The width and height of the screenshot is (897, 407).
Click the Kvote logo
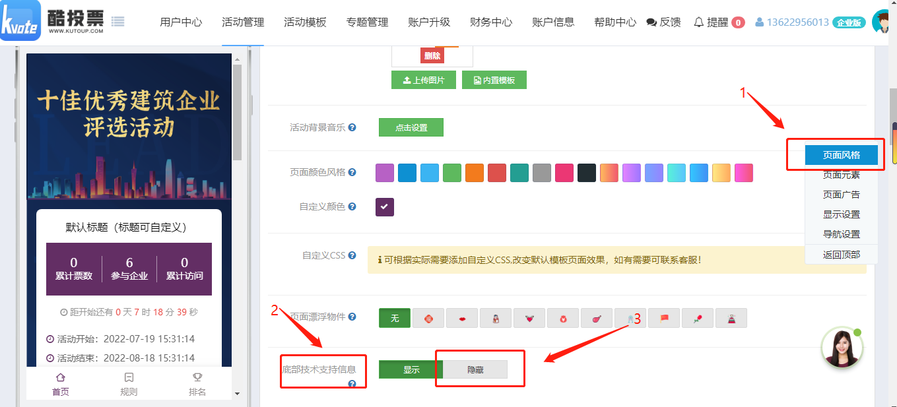[21, 20]
